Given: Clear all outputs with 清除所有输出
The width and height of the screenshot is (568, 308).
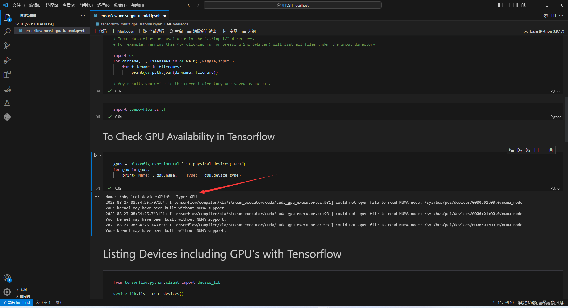Looking at the screenshot, I should pos(202,31).
